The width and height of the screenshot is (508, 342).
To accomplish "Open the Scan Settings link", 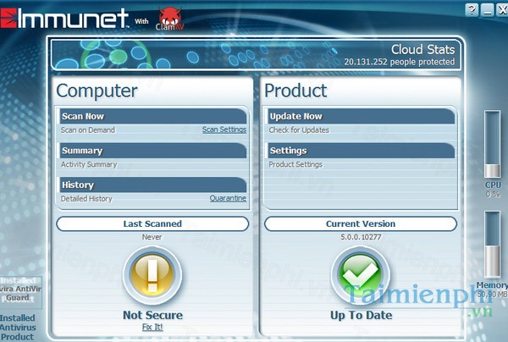I will [224, 130].
